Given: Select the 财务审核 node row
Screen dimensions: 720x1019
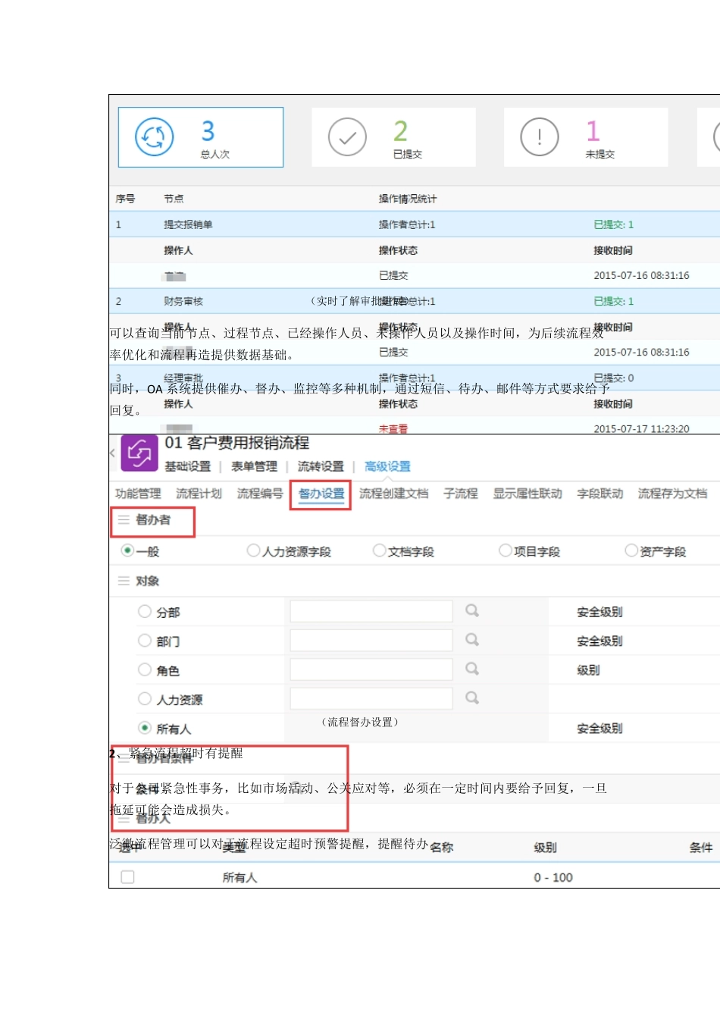Looking at the screenshot, I should (x=415, y=301).
